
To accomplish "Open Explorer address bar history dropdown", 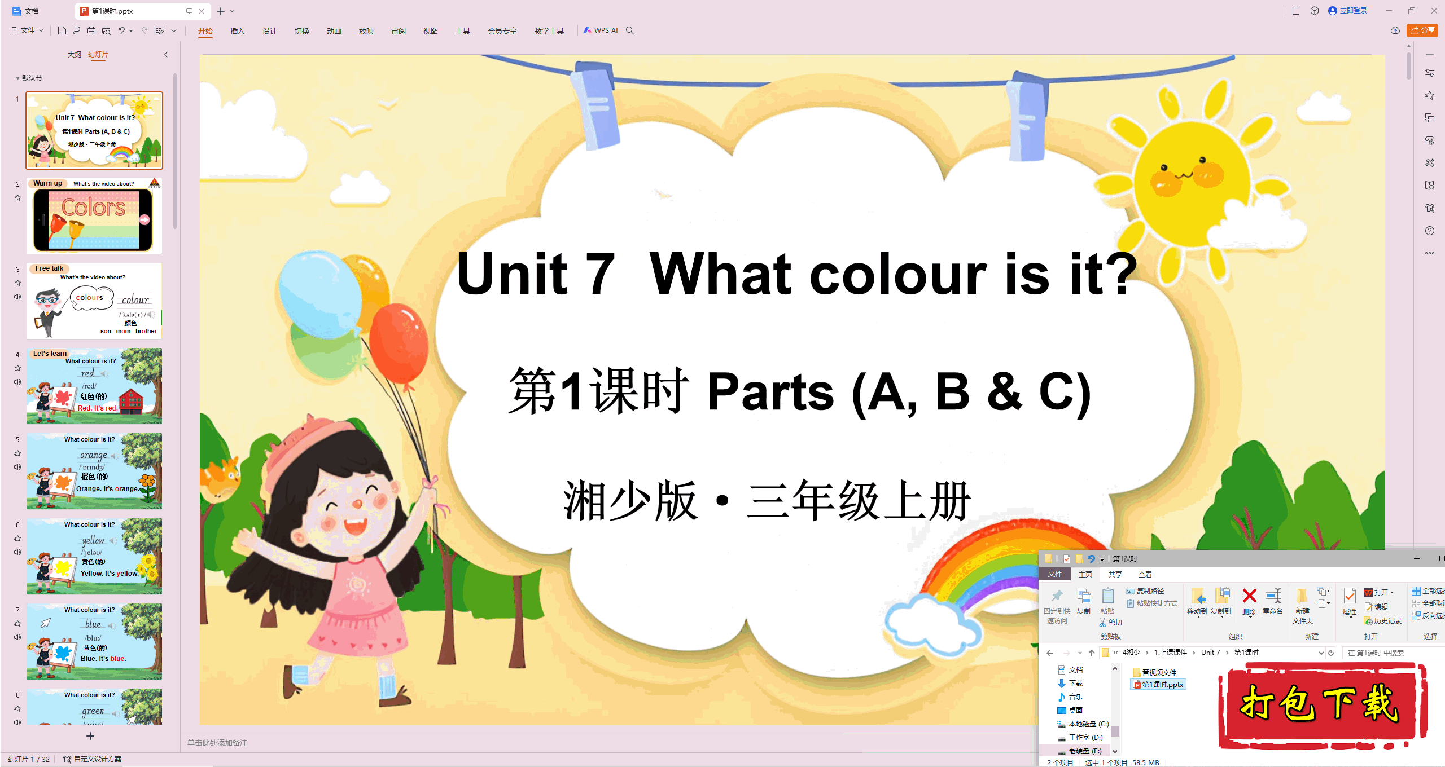I will [x=1321, y=653].
